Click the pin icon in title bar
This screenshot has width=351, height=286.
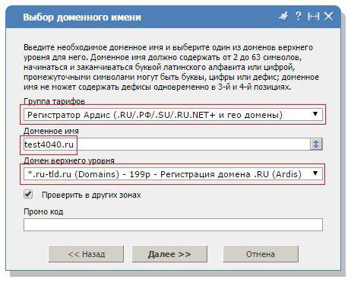(283, 17)
